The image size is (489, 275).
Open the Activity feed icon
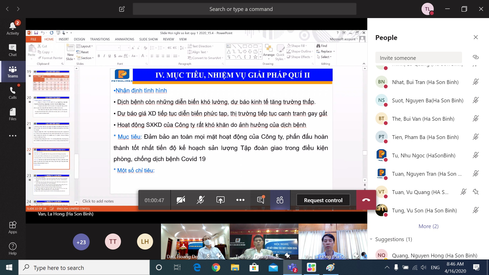click(x=12, y=28)
